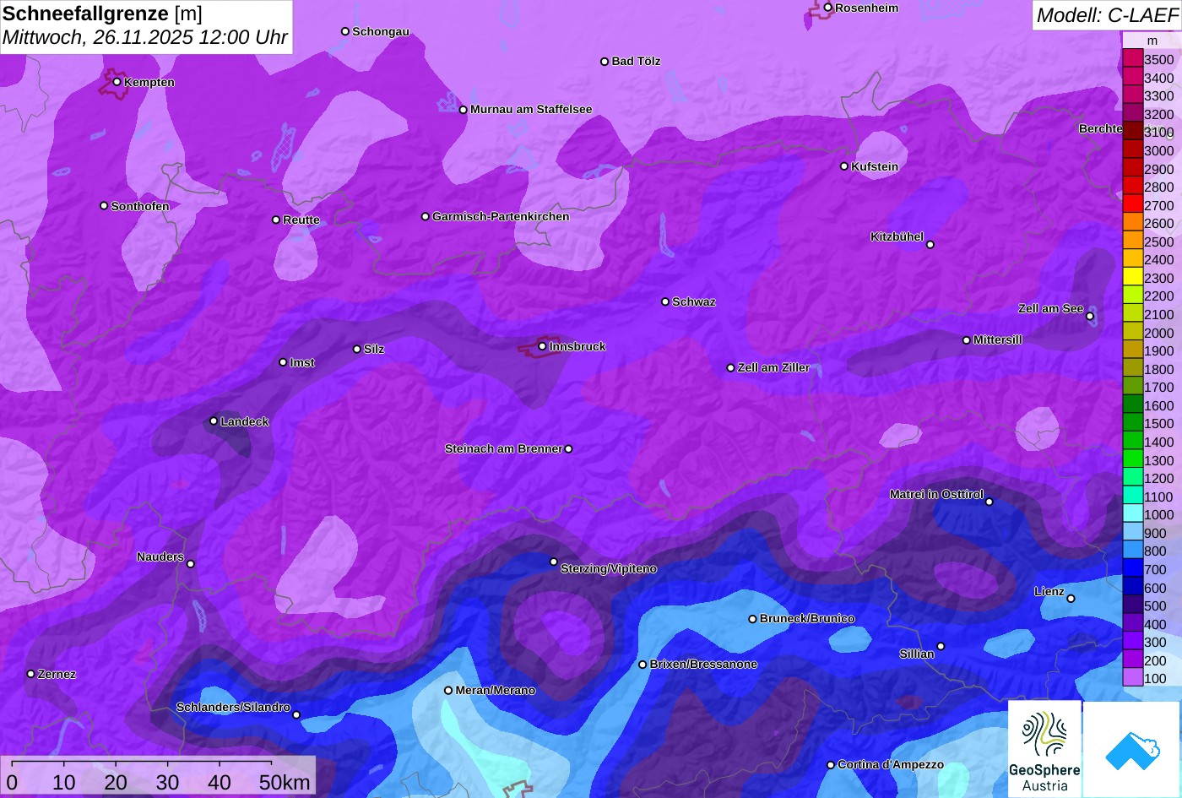This screenshot has height=798, width=1182.
Task: Click the Sterzing/Vipiteno marker dot
Action: 554,562
